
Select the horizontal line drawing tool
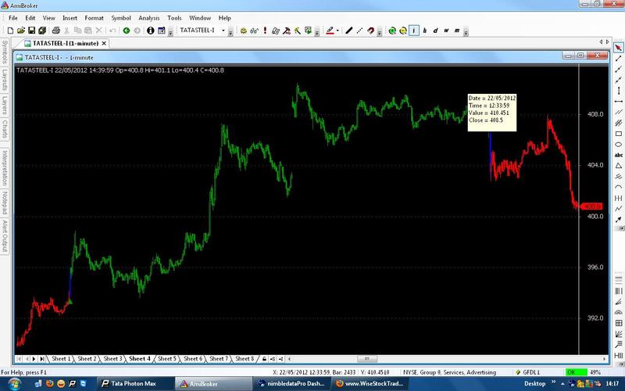[x=618, y=102]
